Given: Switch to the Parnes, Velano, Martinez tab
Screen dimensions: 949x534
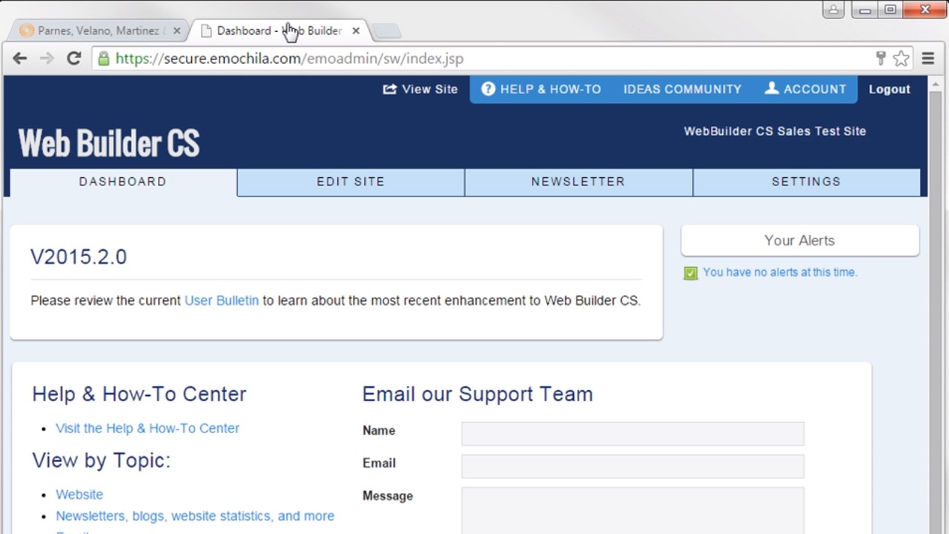Looking at the screenshot, I should 98,30.
